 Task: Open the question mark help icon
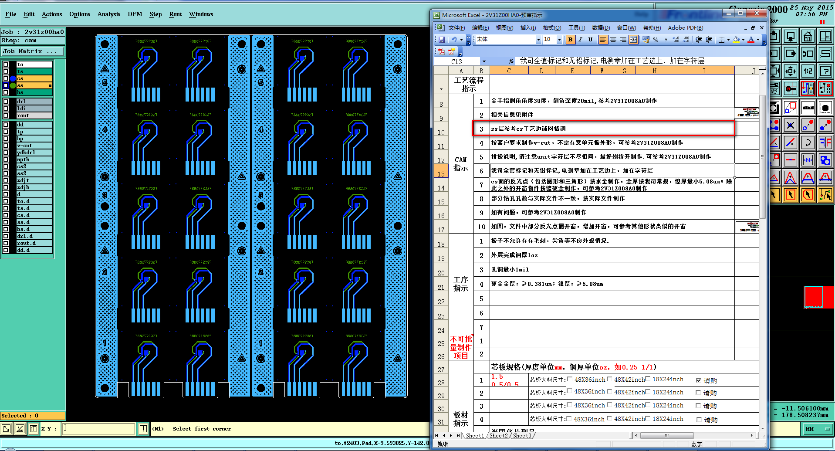point(825,71)
